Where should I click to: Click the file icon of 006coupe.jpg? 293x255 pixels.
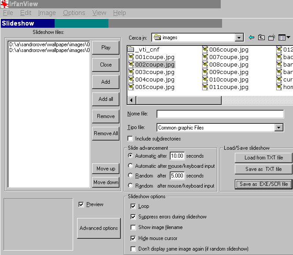pyautogui.click(x=205, y=49)
